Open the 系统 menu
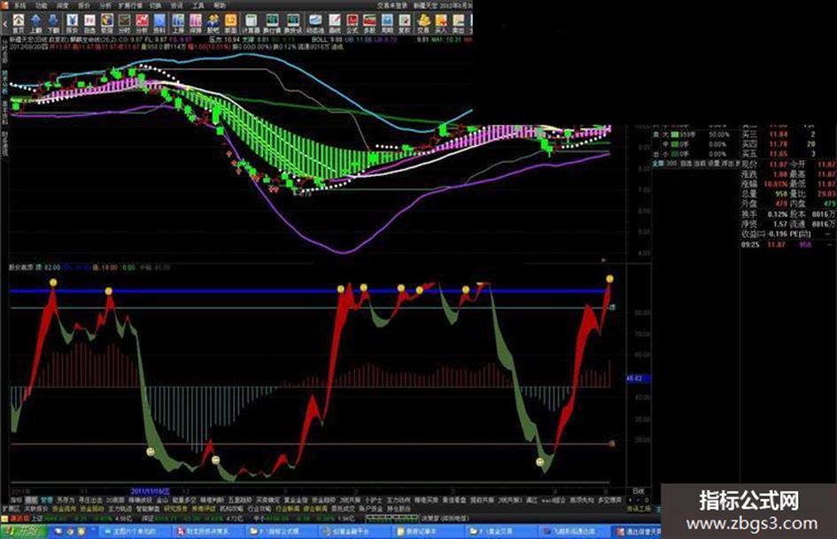The width and height of the screenshot is (837, 539). pos(19,5)
